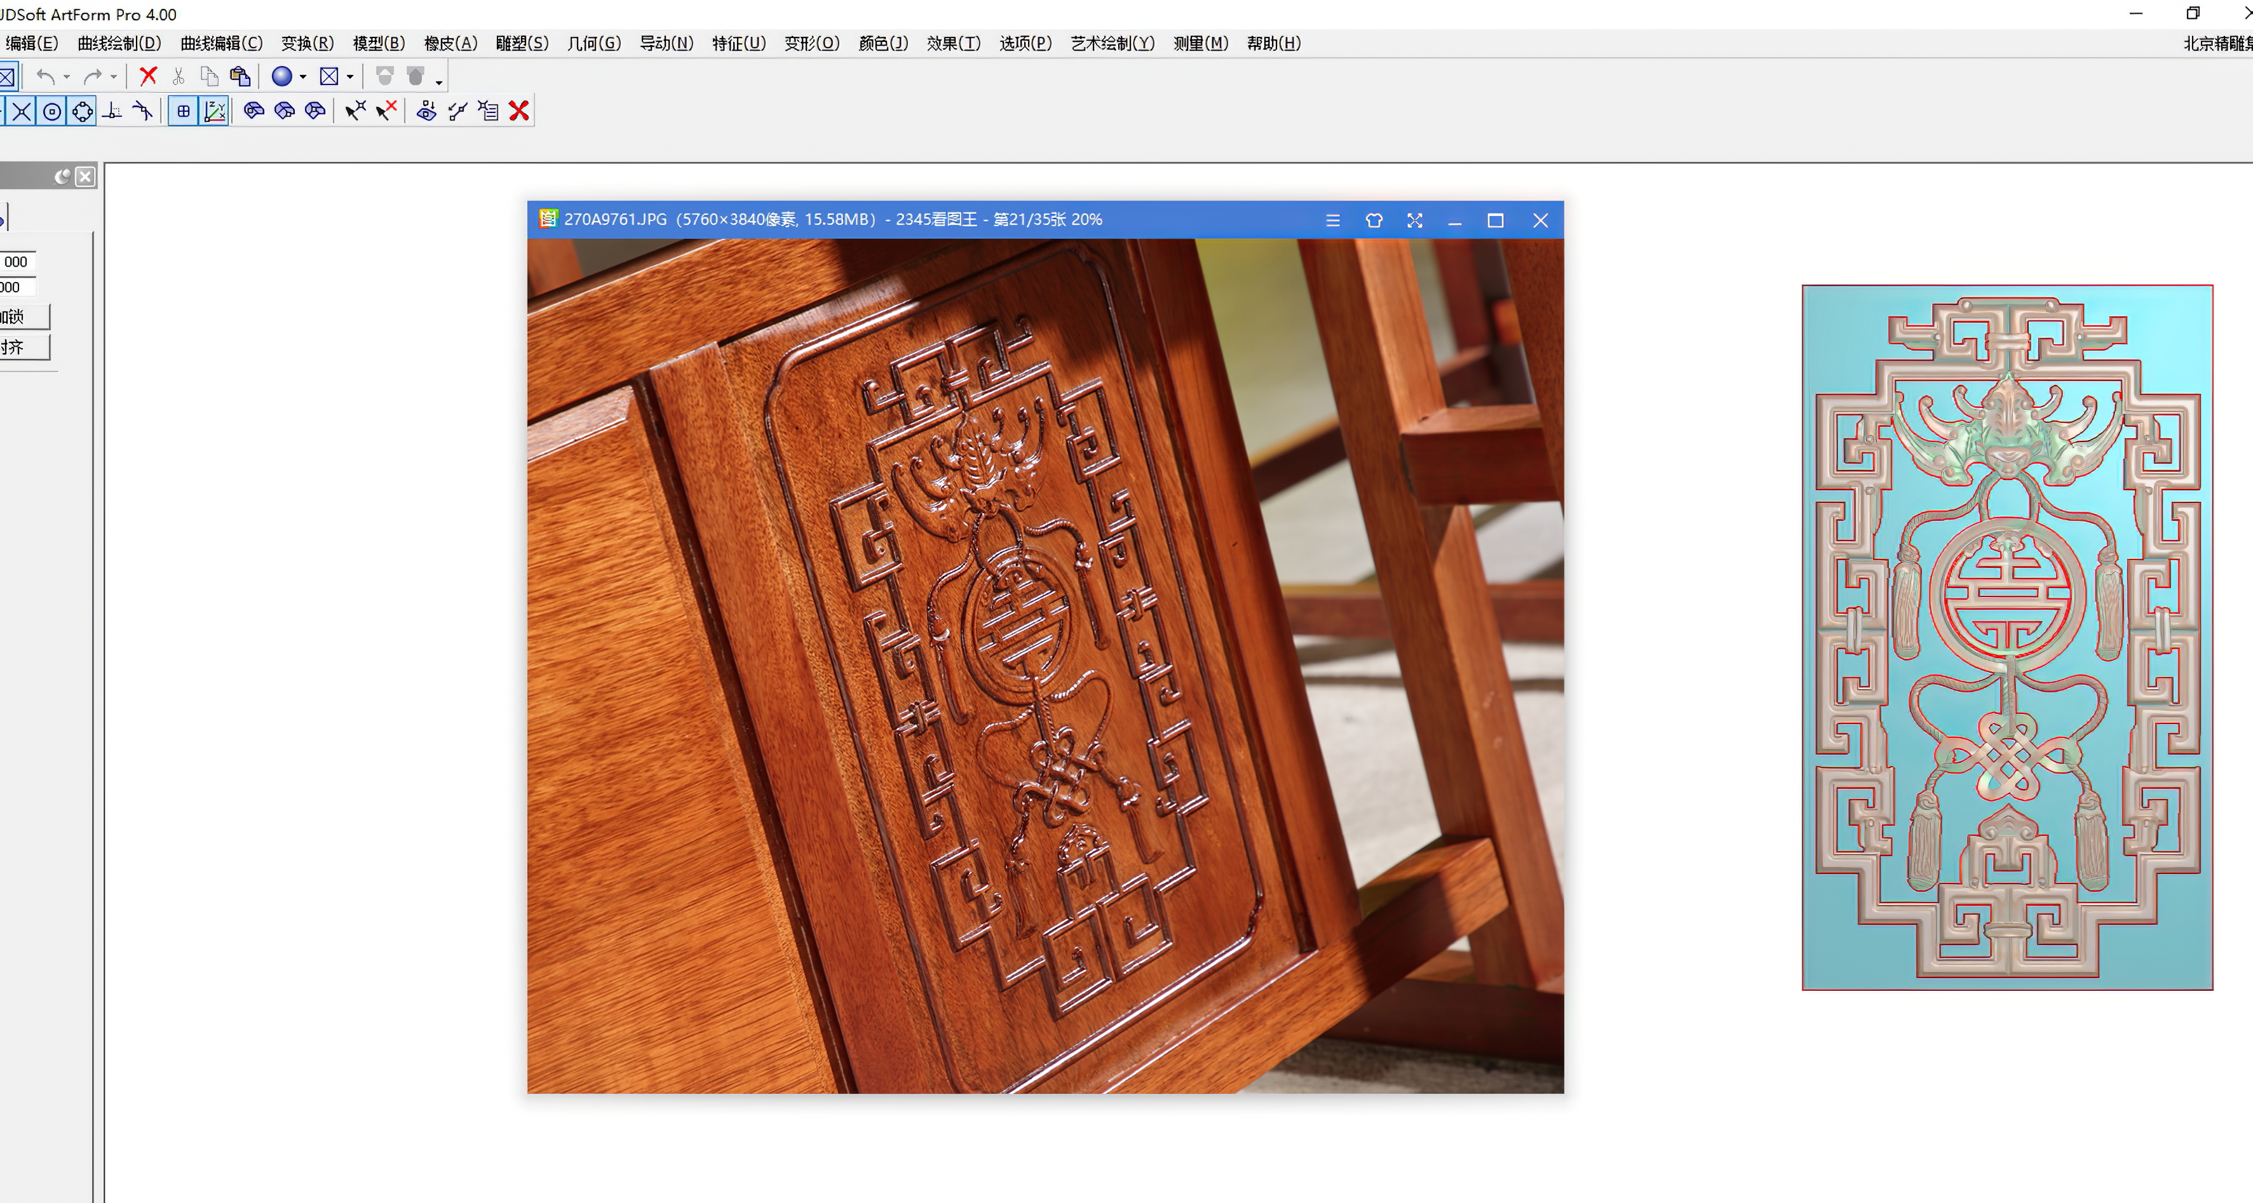The width and height of the screenshot is (2253, 1203).
Task: Open the 雕塑(S) menu
Action: (521, 43)
